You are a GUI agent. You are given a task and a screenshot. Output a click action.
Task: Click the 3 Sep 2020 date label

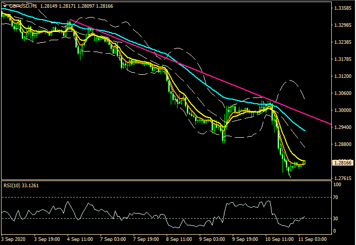click(13, 240)
